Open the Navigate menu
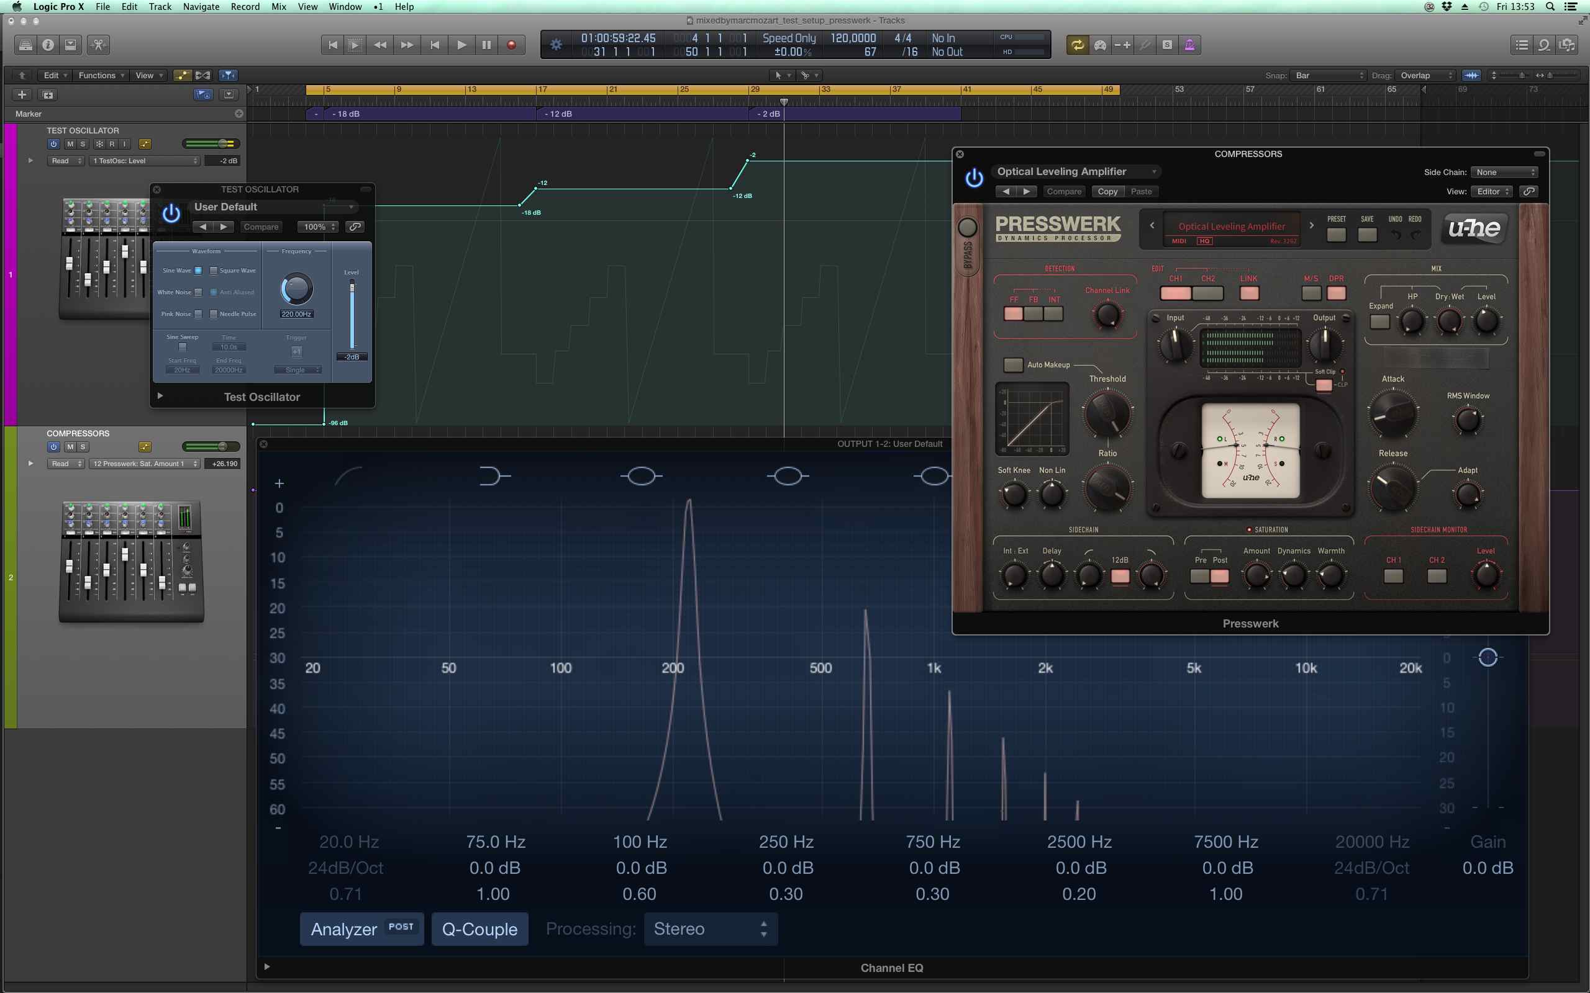Screen dimensions: 1590x993 pos(201,7)
